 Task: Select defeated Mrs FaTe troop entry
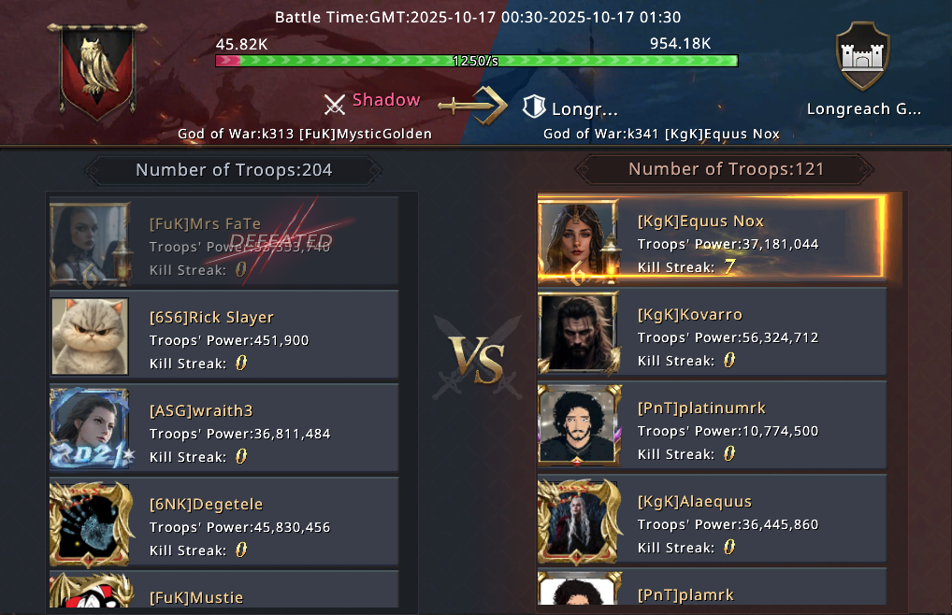coord(224,243)
